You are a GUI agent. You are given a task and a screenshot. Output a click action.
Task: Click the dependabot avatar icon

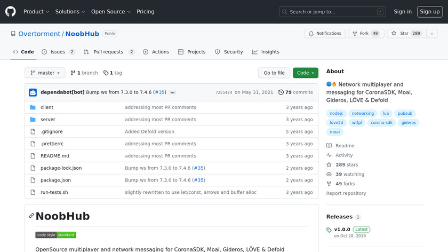tap(33, 92)
